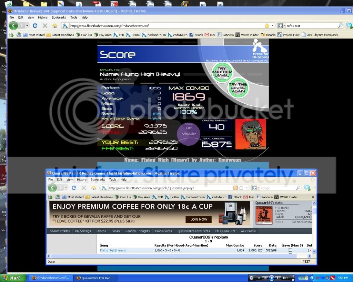Viewport: 353px width, 282px height.
Task: Open address bar dropdown in ffrndanotherway window
Action: (273, 25)
